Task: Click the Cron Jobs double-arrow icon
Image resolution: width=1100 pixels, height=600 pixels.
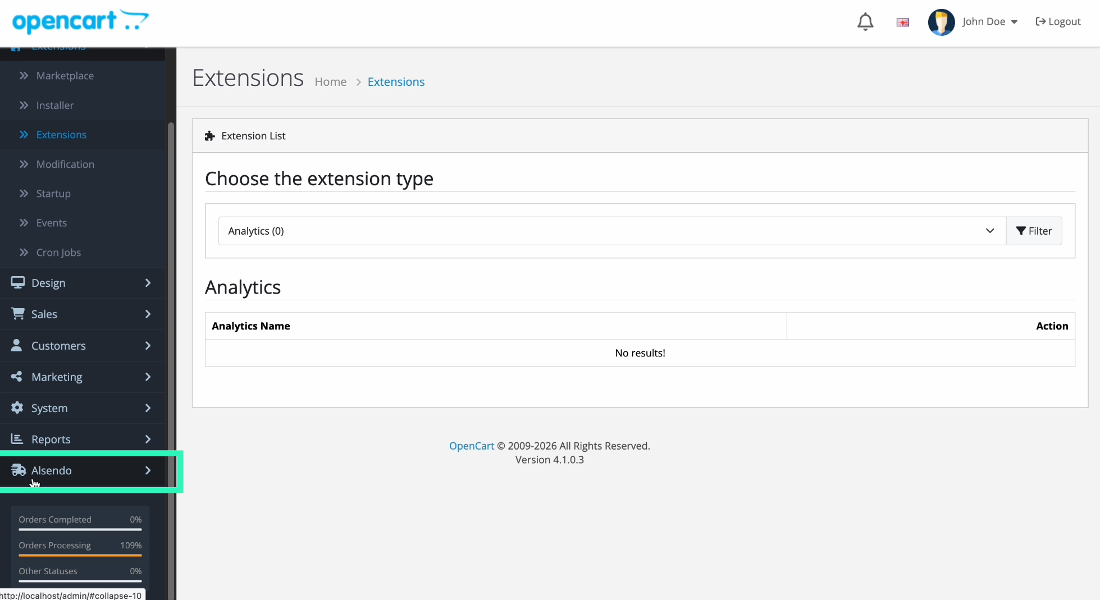Action: [24, 252]
